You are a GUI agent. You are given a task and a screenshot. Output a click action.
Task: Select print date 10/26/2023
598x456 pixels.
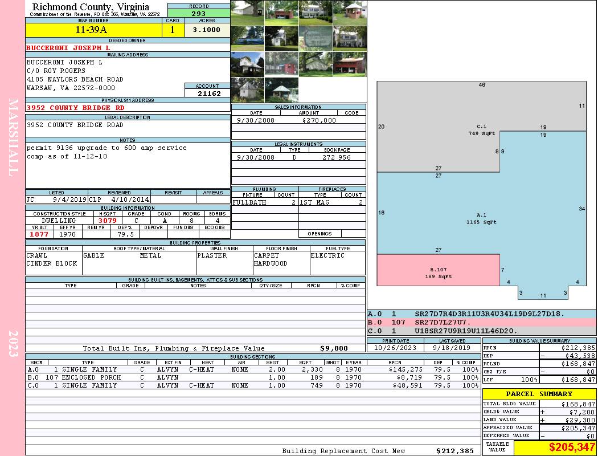coord(395,348)
